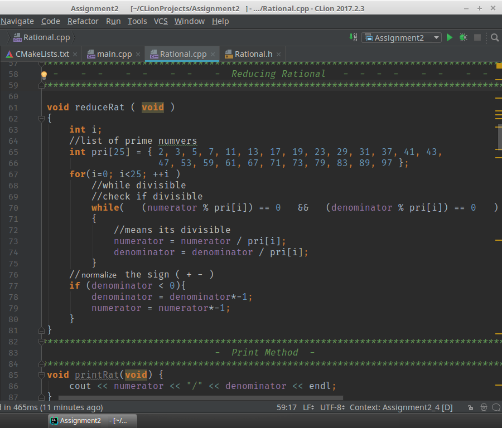Click the 'Reducing Rational' comment heading

278,74
